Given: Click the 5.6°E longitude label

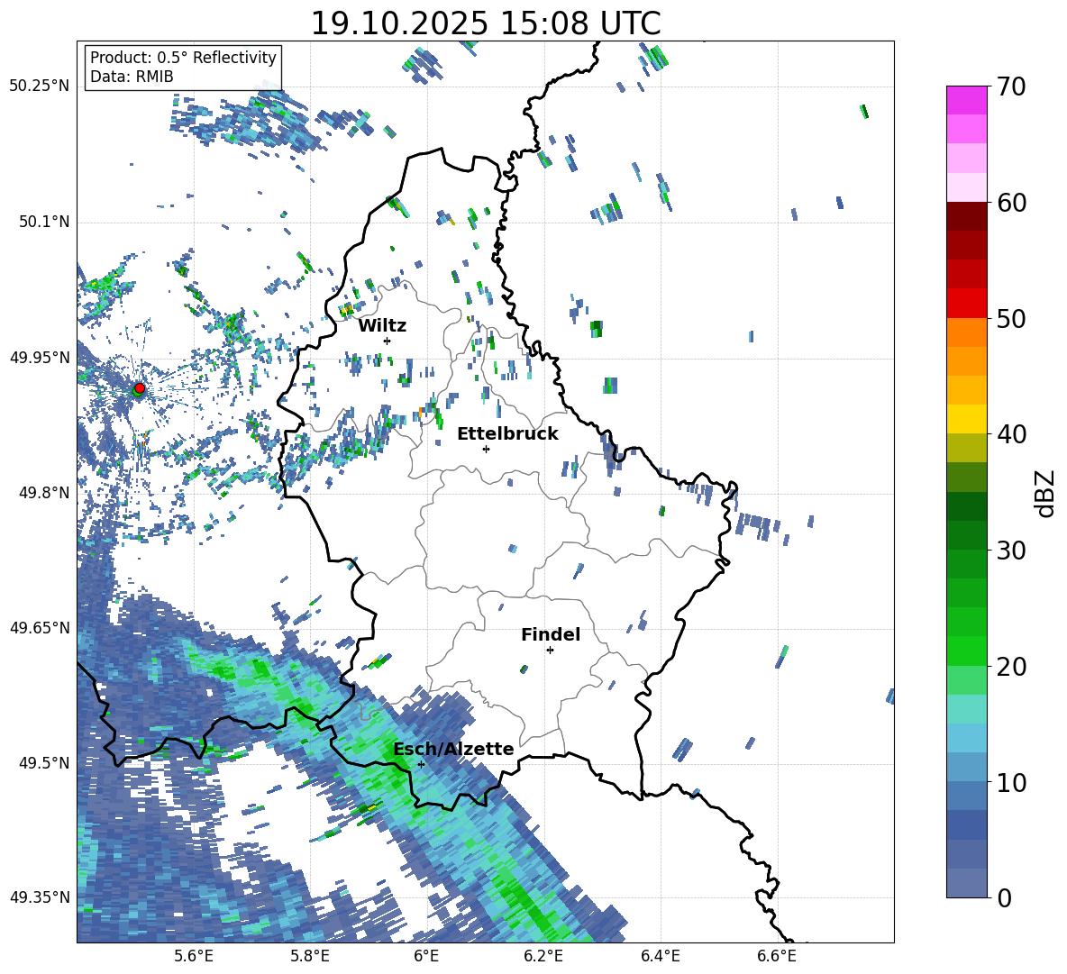Looking at the screenshot, I should click(x=194, y=956).
